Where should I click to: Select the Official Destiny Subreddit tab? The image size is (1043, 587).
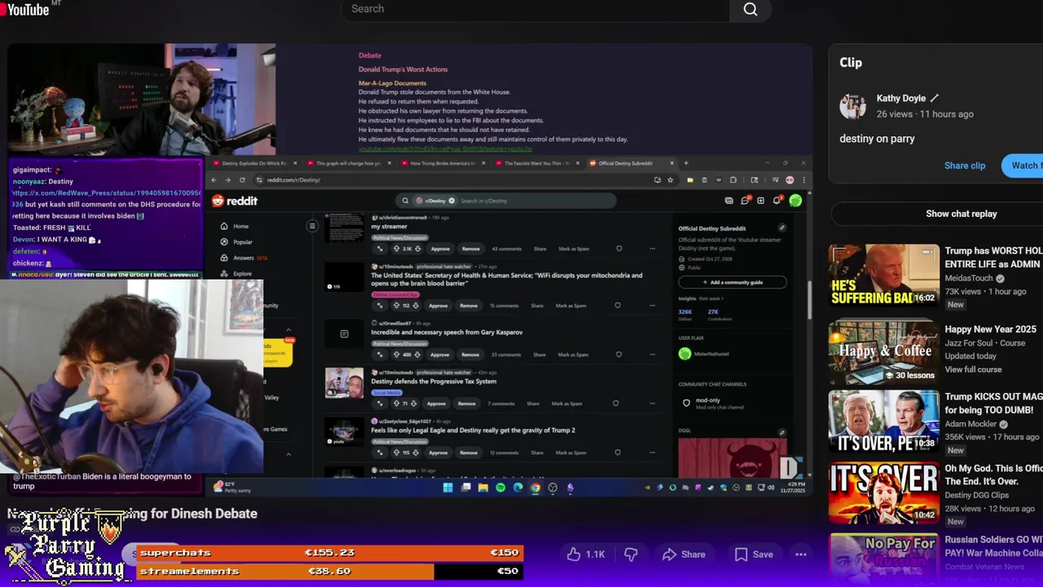(x=632, y=163)
